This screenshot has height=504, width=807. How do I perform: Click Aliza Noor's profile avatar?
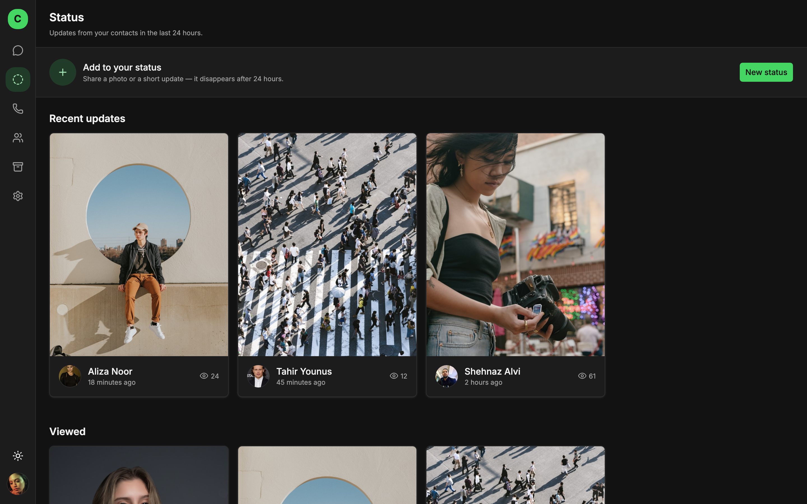pos(70,376)
